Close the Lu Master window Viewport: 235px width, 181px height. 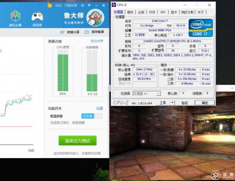(104, 5)
